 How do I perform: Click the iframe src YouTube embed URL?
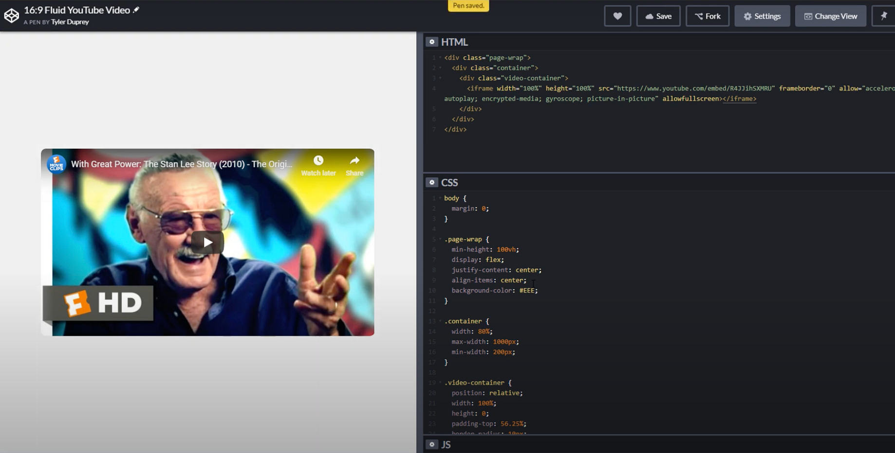[694, 88]
